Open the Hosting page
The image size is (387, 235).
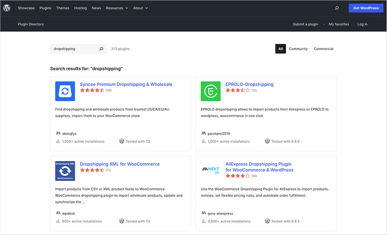80,8
